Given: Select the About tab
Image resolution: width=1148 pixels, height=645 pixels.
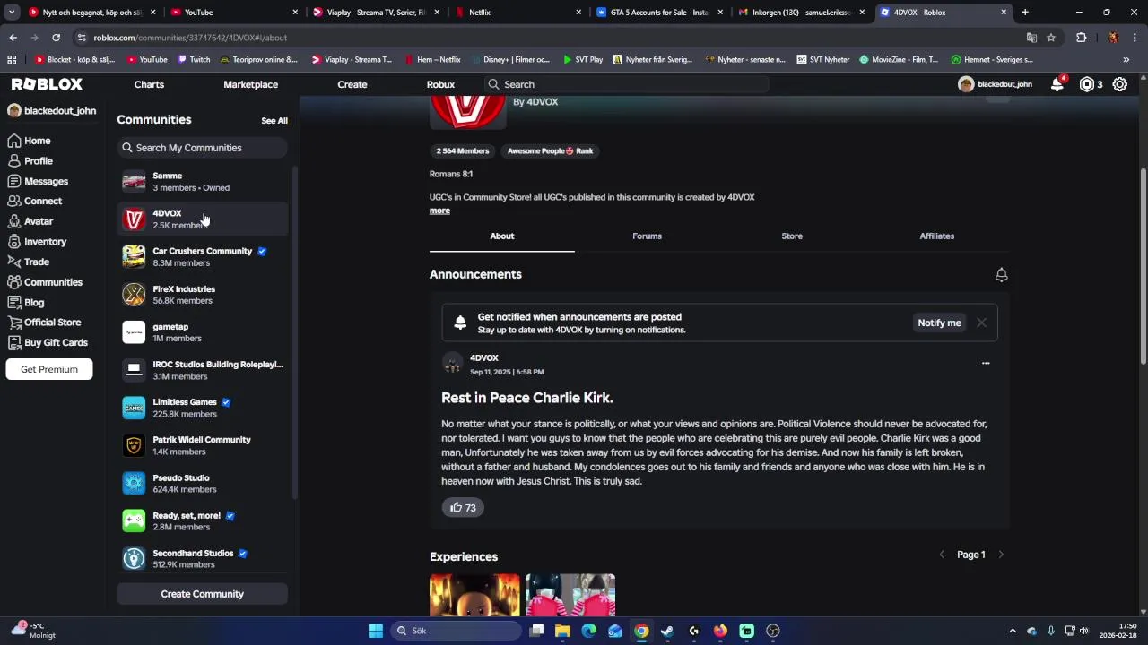Looking at the screenshot, I should coord(502,236).
